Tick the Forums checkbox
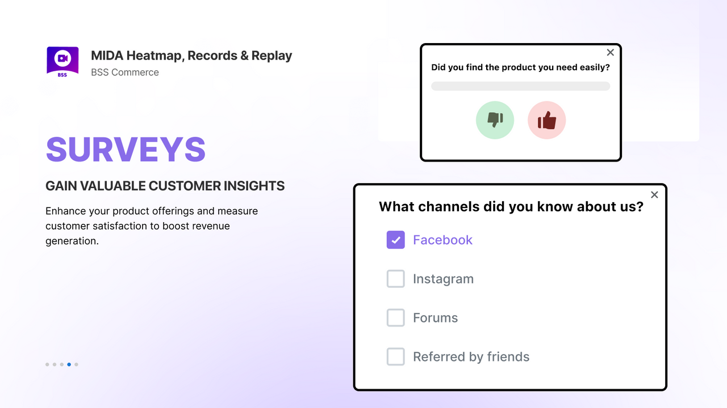Screen dimensions: 727x408 [396, 318]
